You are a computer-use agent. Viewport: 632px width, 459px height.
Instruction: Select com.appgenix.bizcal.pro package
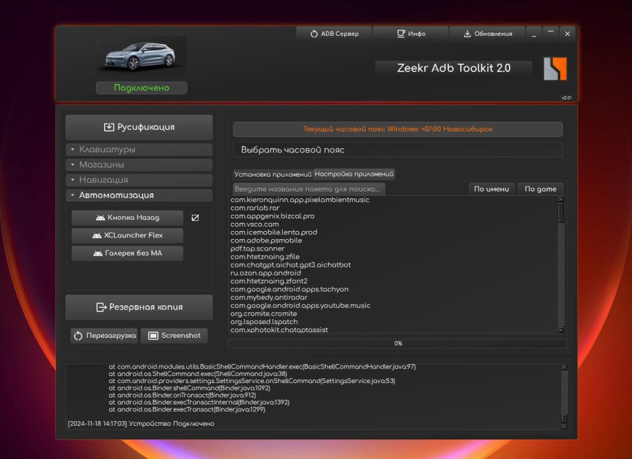point(273,216)
